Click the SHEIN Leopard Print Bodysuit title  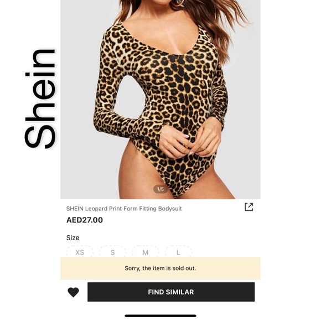click(124, 209)
